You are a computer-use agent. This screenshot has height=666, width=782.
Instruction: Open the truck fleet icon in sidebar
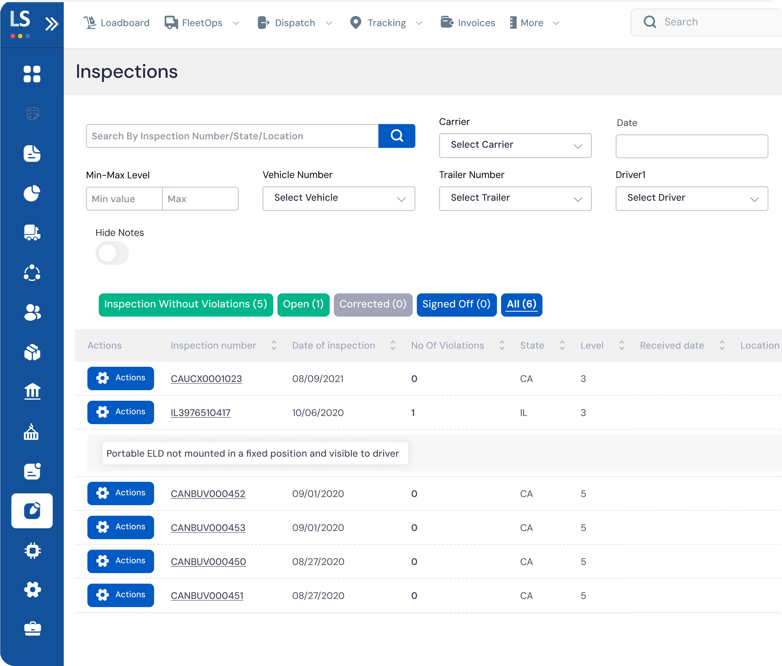pos(32,233)
